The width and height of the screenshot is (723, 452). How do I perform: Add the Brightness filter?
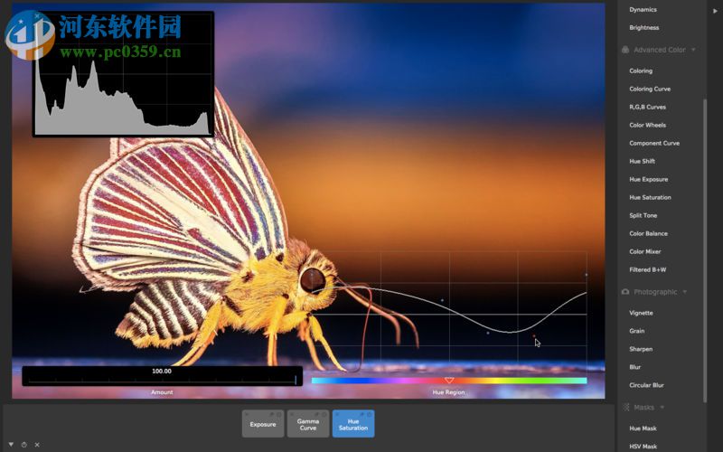point(644,28)
